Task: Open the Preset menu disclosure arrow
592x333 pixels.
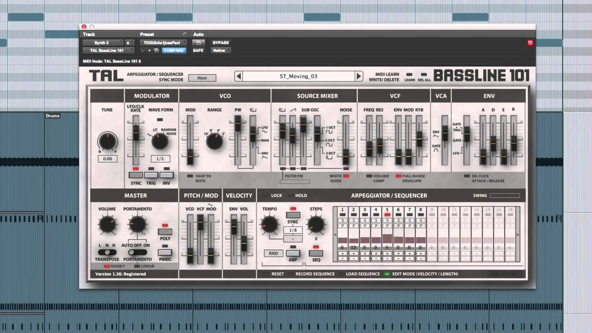Action: click(185, 34)
